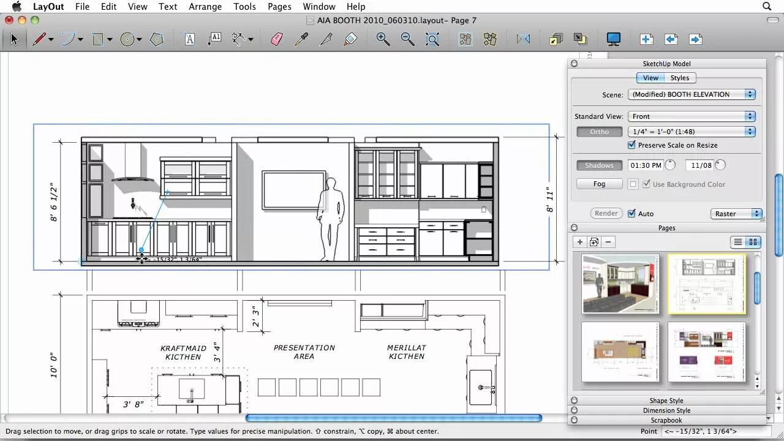The width and height of the screenshot is (784, 441).
Task: Expand the Dimension Style panel
Action: point(574,410)
